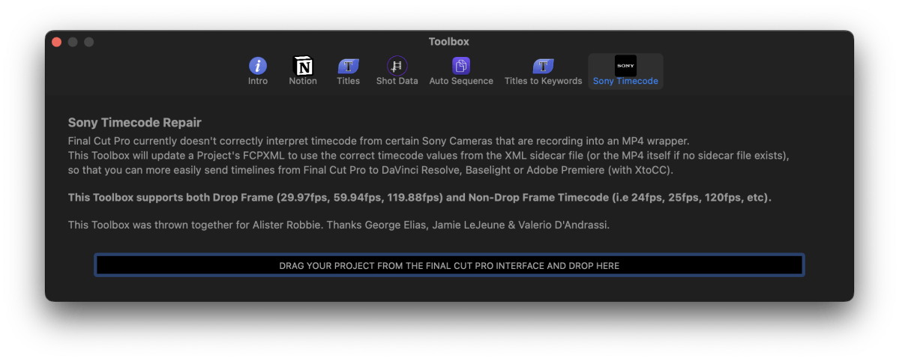Select the Titles to Keywords icon
Screen dimensions: 899x361
(543, 67)
